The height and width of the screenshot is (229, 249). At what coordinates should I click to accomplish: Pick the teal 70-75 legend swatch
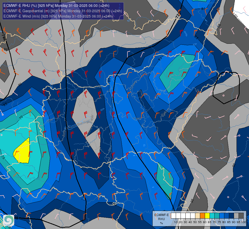(x=217, y=216)
